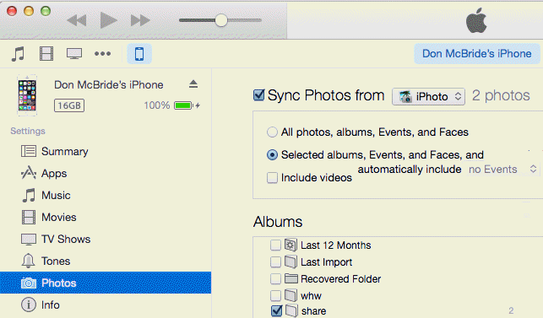Select the iPhone device icon
This screenshot has width=543, height=318.
(139, 54)
